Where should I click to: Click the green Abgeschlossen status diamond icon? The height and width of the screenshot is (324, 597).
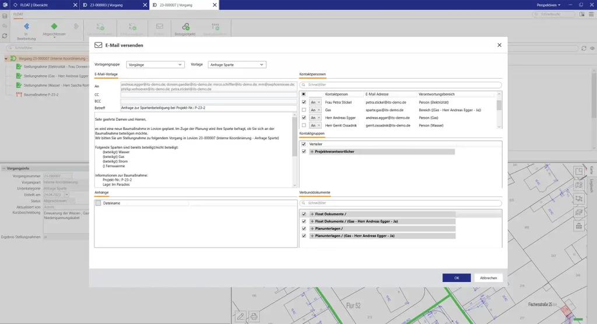[54, 27]
